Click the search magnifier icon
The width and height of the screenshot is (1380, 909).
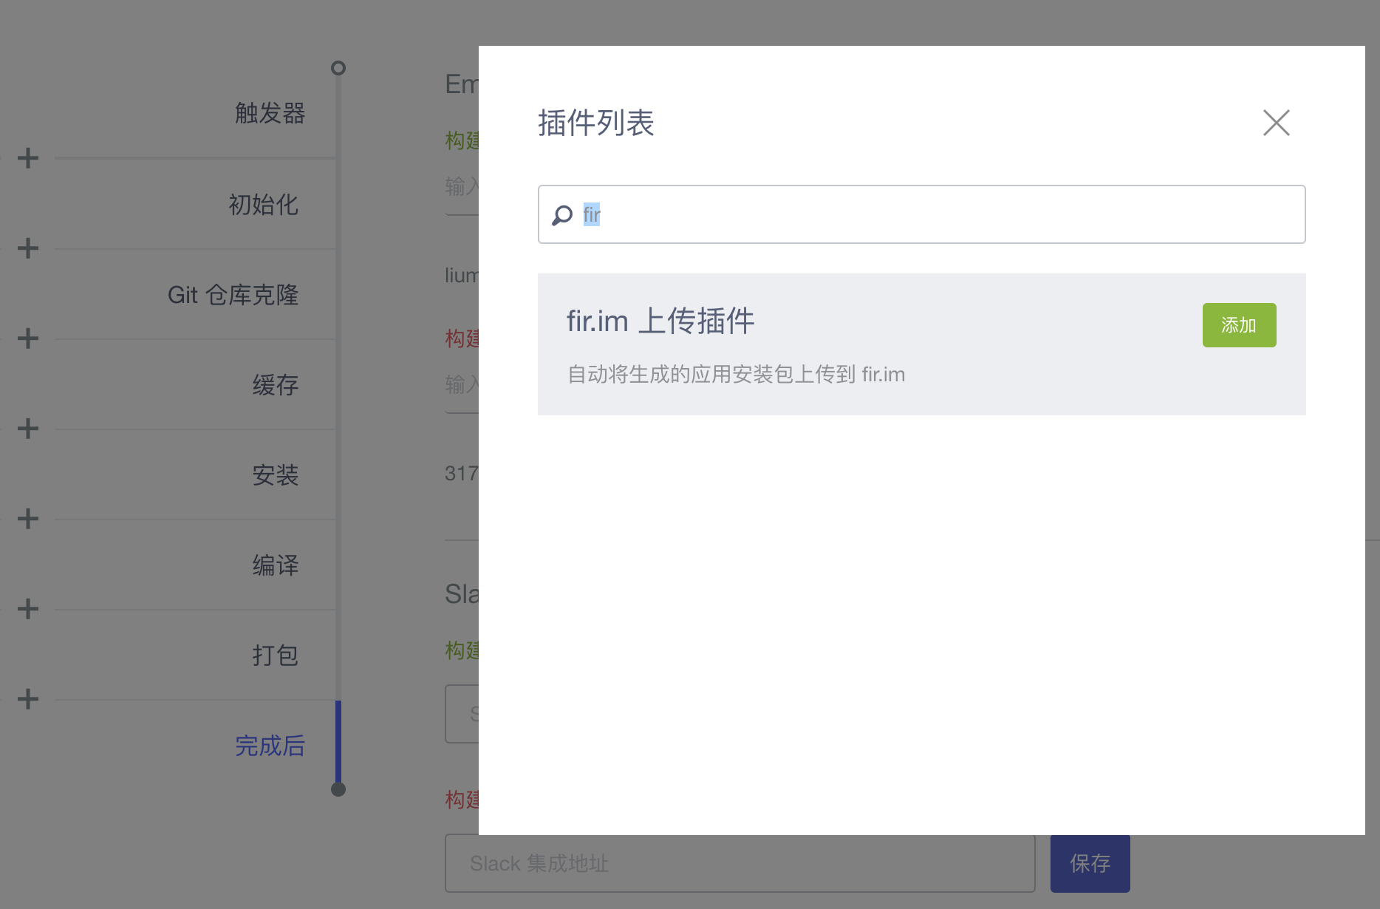click(562, 215)
